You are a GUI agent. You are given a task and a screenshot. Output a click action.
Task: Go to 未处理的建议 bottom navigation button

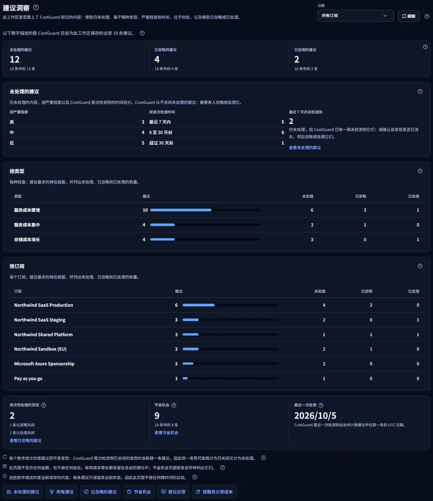(x=23, y=492)
